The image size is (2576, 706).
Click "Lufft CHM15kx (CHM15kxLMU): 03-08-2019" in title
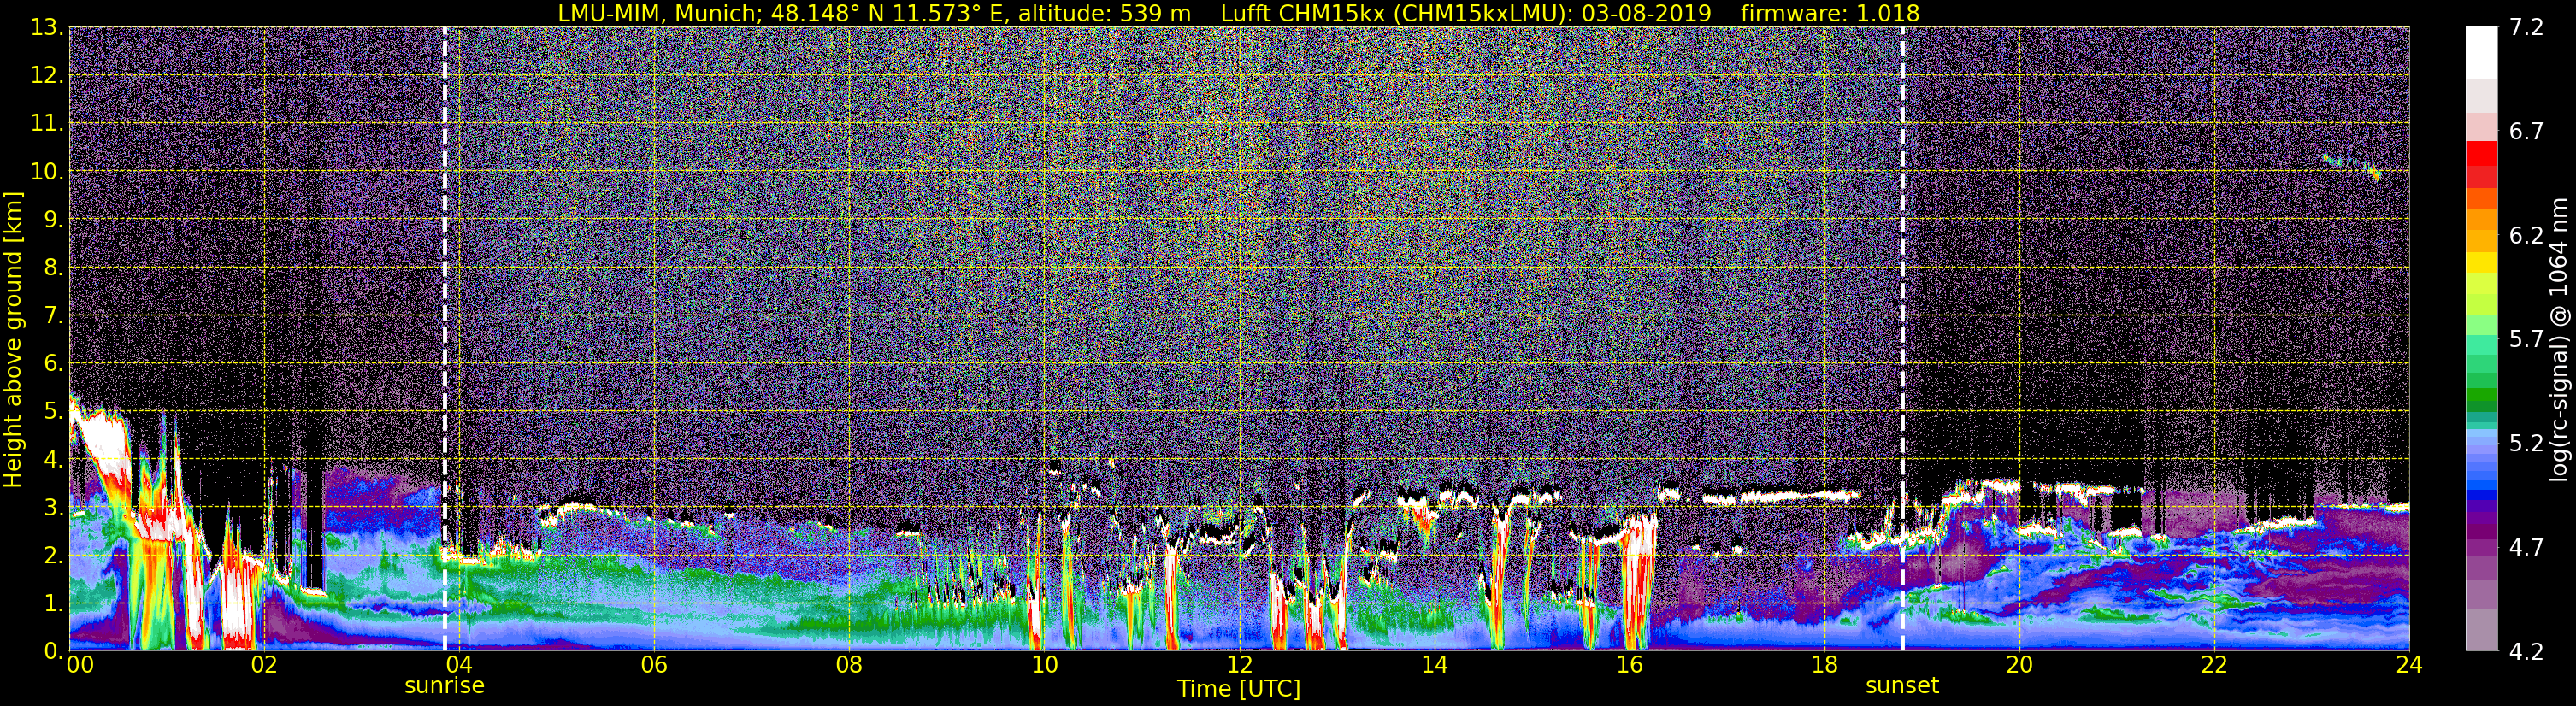pos(1466,13)
